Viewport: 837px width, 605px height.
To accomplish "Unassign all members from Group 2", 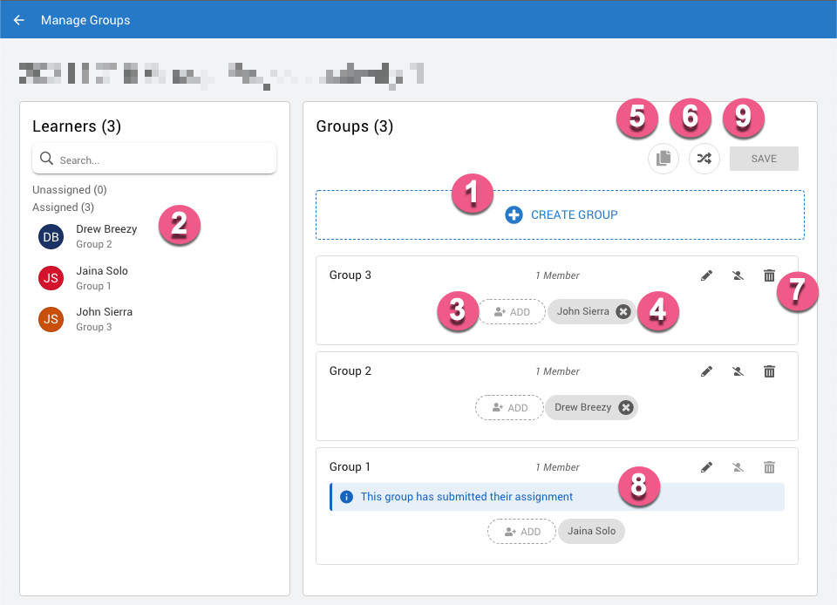I will 738,371.
